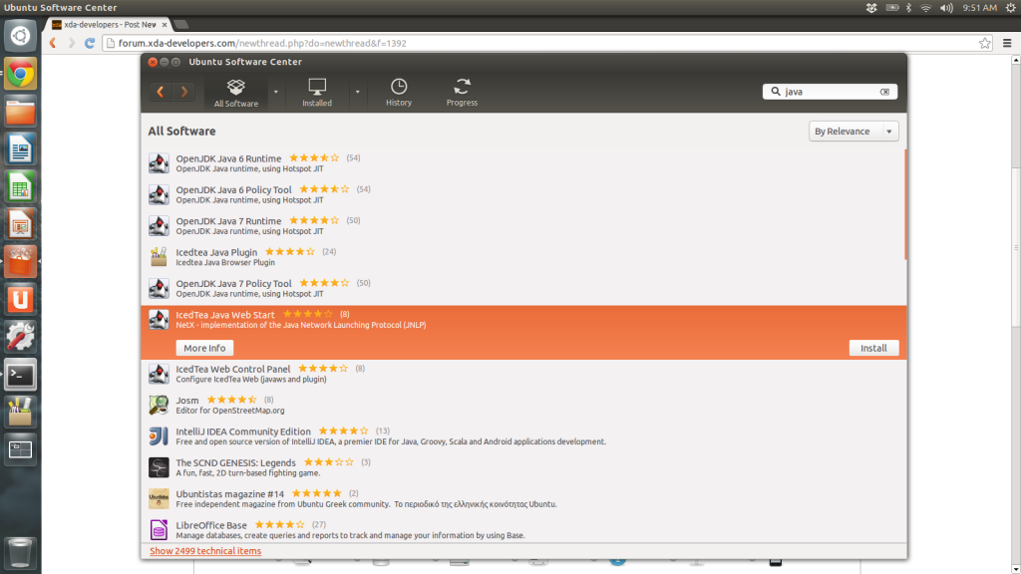Viewport: 1021px width, 574px height.
Task: Open Ubuntu Software Center launcher icon
Action: [x=20, y=262]
